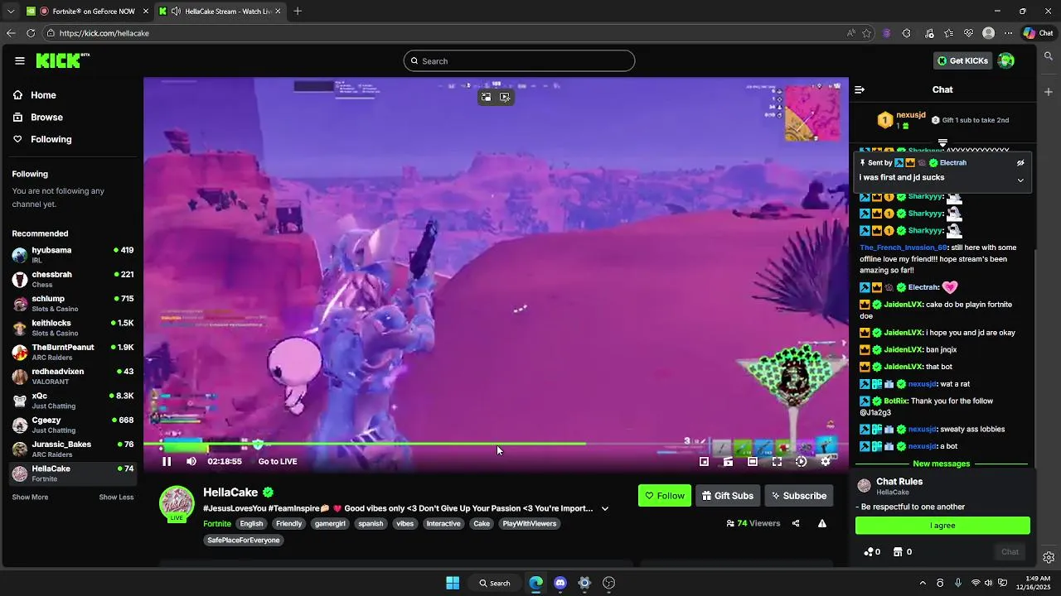This screenshot has height=596, width=1061.
Task: Open xQc recommended channel
Action: coord(73,401)
